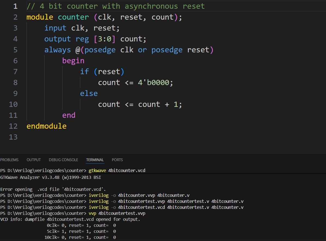Click the 'GTKWave Analyzer v3.3.48' terminal line
326x241 pixels.
tap(50, 177)
